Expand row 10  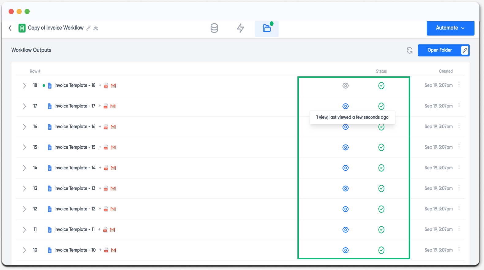24,250
